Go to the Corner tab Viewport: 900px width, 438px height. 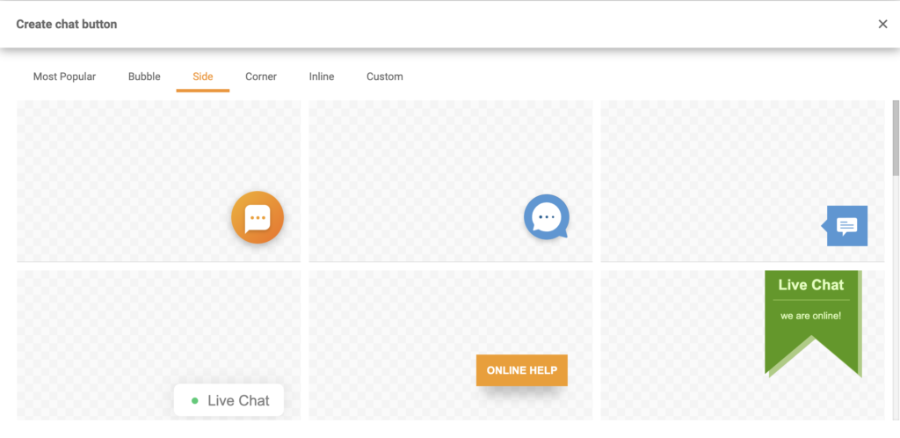[261, 77]
